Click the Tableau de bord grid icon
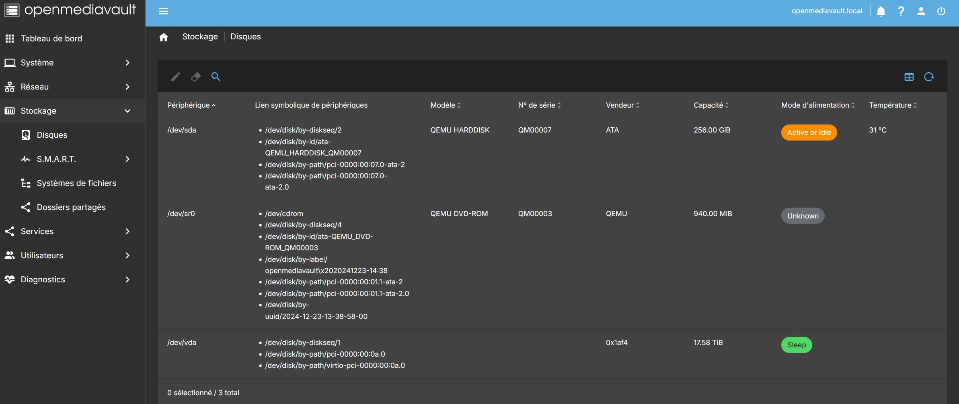The image size is (959, 404). 10,39
